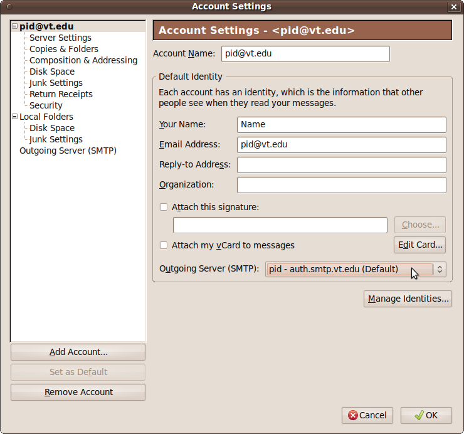
Task: Open Return Receipts settings
Action: click(x=61, y=94)
